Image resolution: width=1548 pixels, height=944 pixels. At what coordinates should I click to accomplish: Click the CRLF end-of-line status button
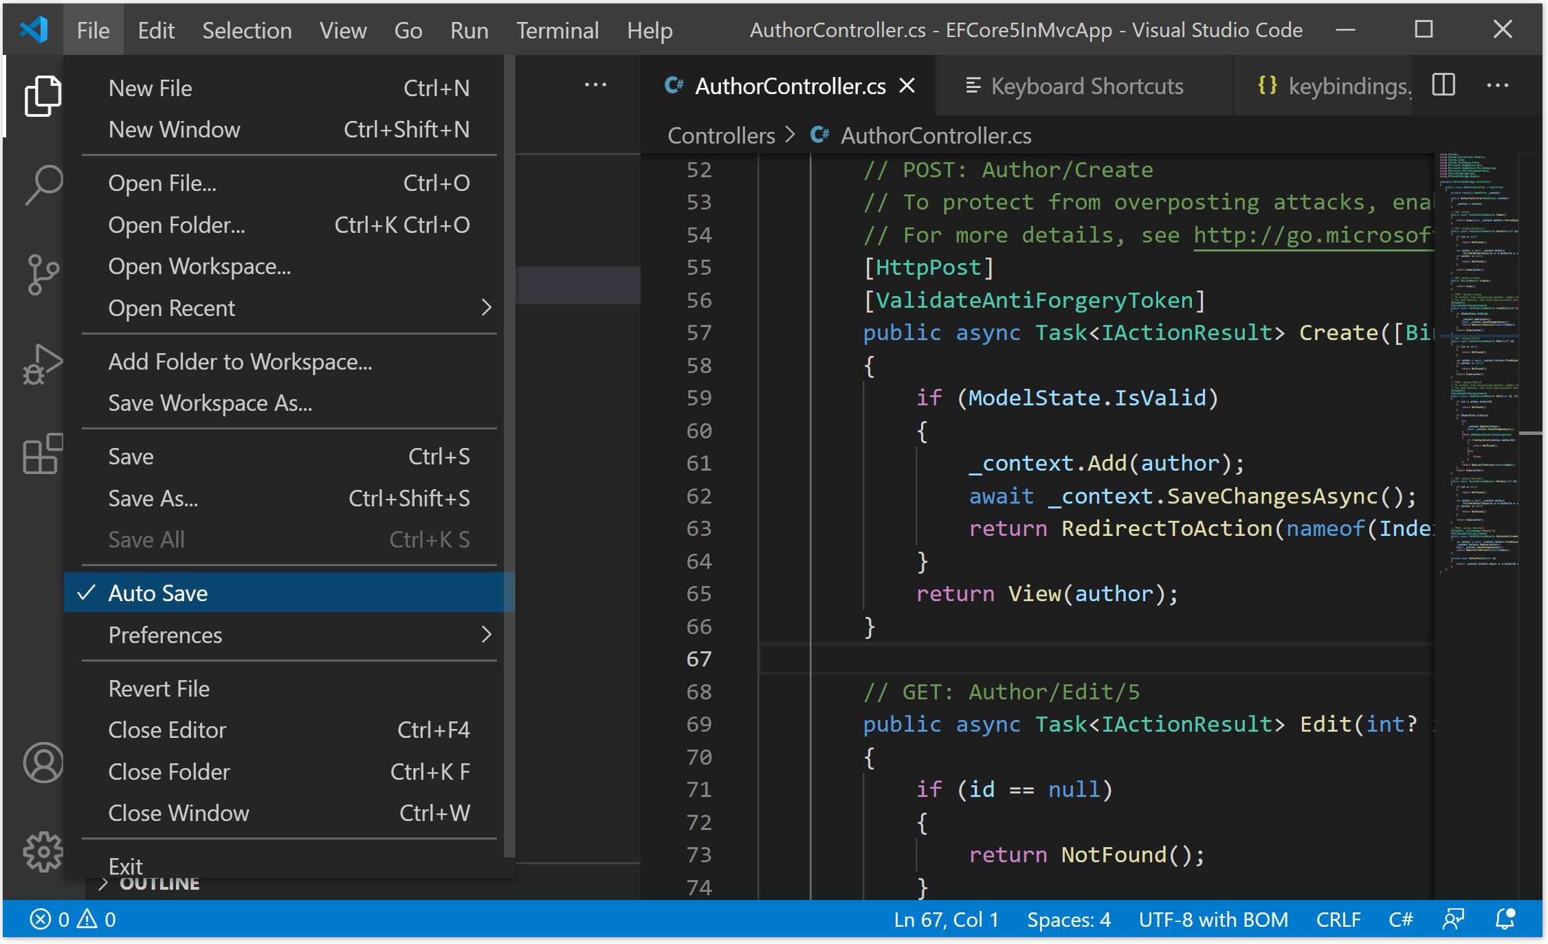pos(1338,919)
